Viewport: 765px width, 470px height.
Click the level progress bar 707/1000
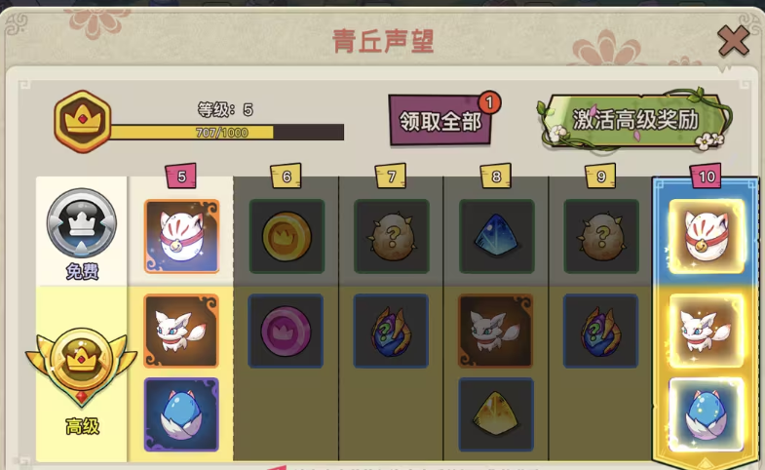[x=227, y=133]
